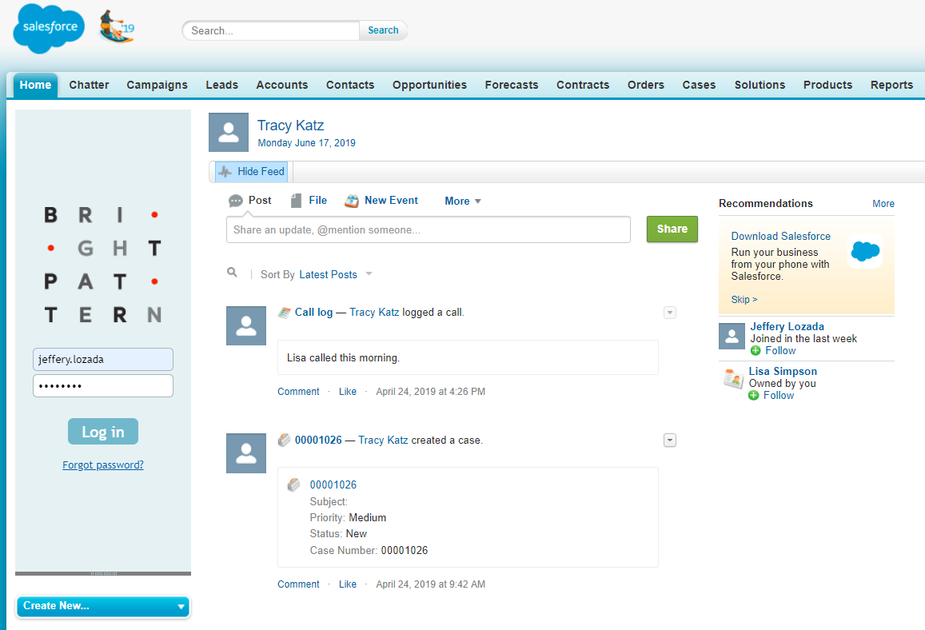
Task: Open the Call log post actions menu
Action: 669,313
